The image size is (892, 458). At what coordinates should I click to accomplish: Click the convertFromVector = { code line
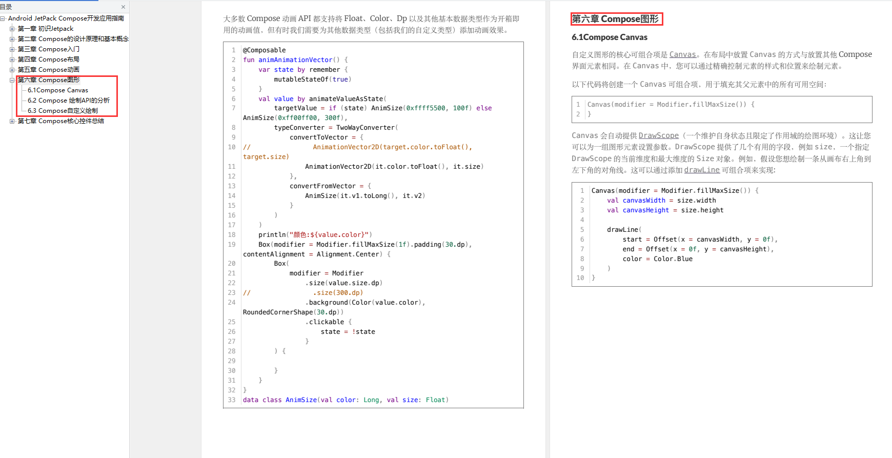click(331, 186)
